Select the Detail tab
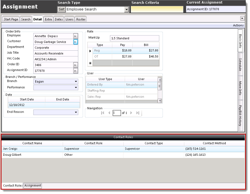Image resolution: width=250 pixels, height=194 pixels. click(x=37, y=19)
